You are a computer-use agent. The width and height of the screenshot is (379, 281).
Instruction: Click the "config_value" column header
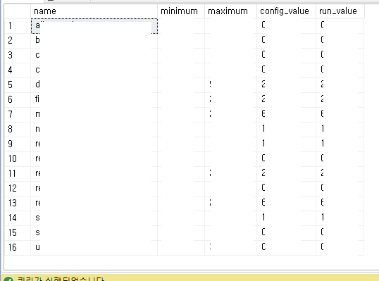click(x=286, y=11)
